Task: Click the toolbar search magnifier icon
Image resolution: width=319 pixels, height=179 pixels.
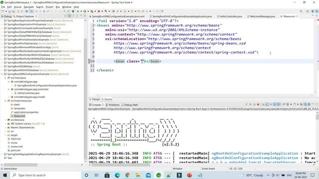Action: click(x=301, y=11)
